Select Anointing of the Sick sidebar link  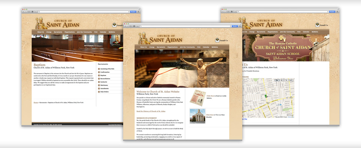(107, 69)
